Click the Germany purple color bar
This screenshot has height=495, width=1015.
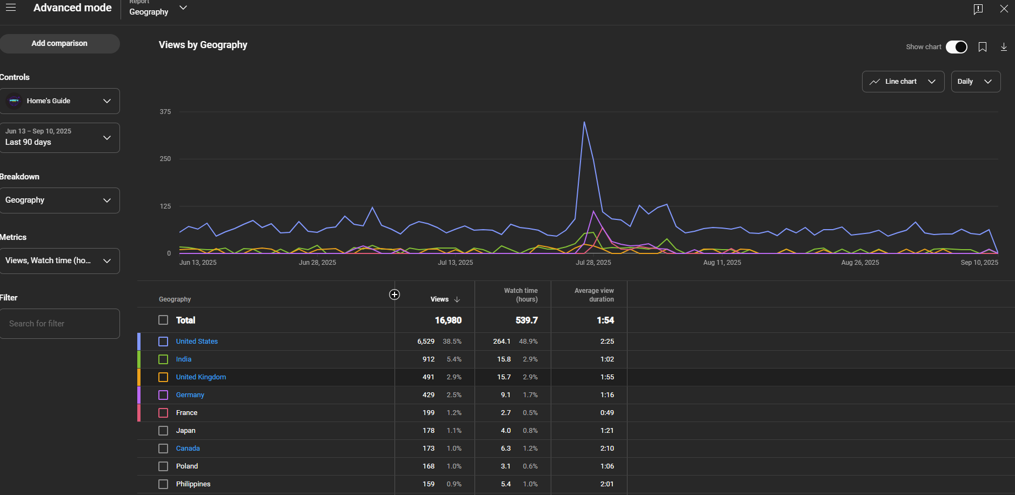(139, 395)
